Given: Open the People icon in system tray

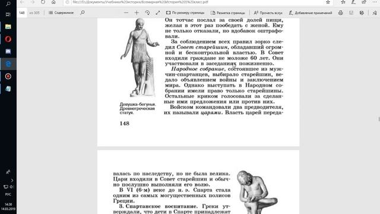Looking at the screenshot, I should (8, 172).
